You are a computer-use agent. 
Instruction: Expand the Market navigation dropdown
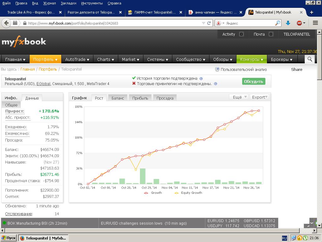click(x=130, y=59)
